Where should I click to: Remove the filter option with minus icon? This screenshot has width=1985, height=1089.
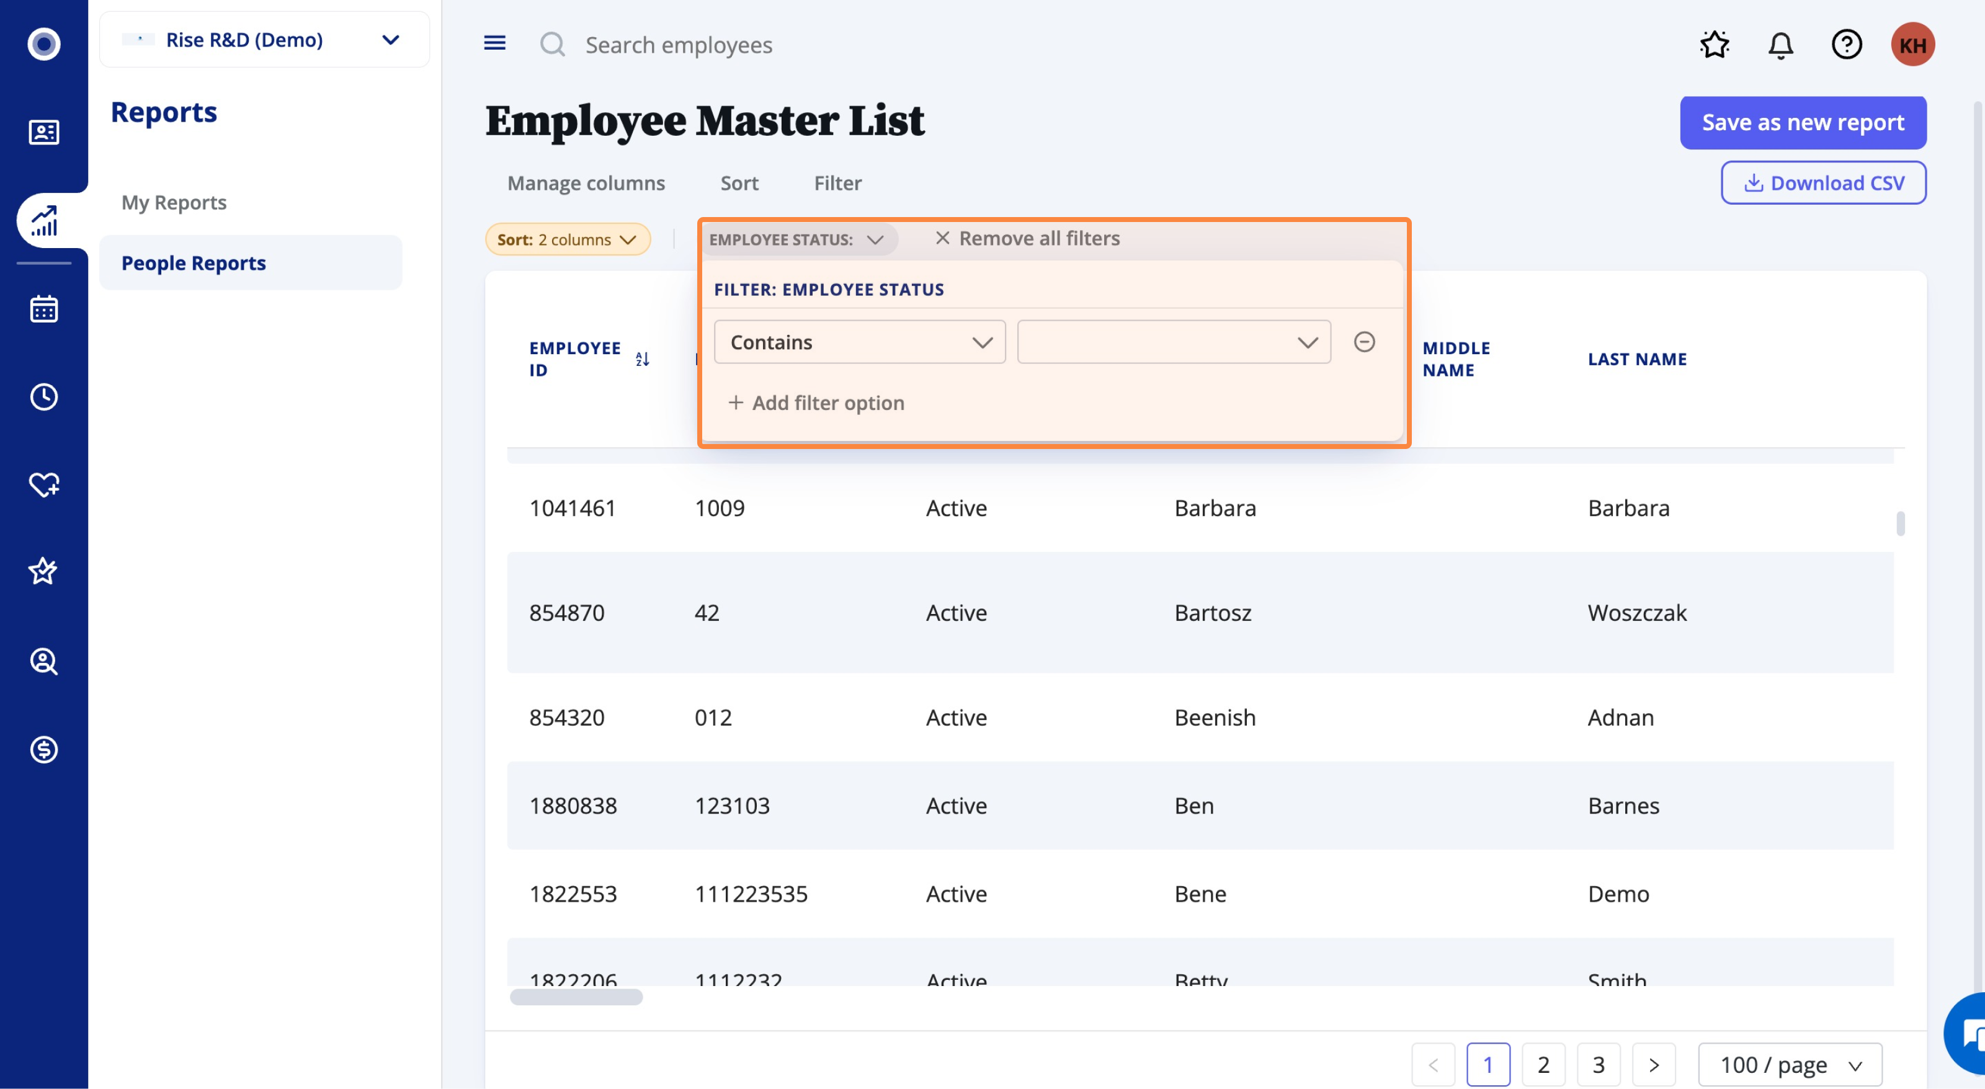point(1364,342)
